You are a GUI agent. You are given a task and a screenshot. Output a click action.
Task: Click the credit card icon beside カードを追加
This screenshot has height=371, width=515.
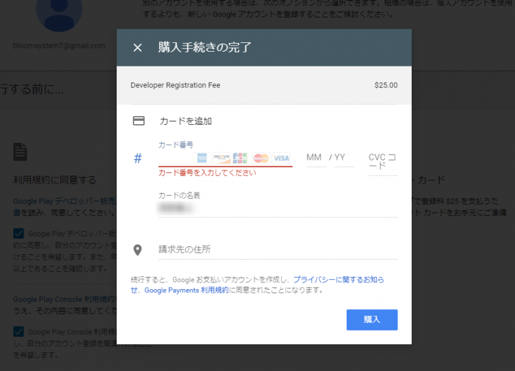point(139,121)
